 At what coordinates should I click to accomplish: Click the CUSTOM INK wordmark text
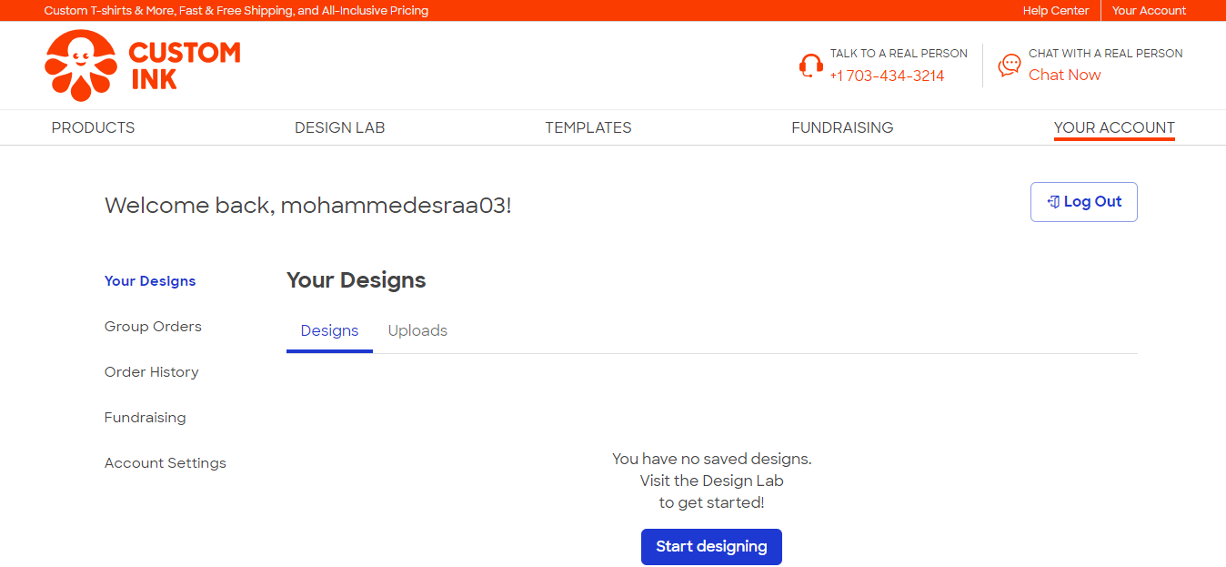[x=185, y=66]
